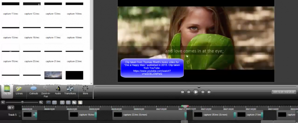Click the clip bin vertical scrollbar
The image size is (298, 123).
click(91, 25)
